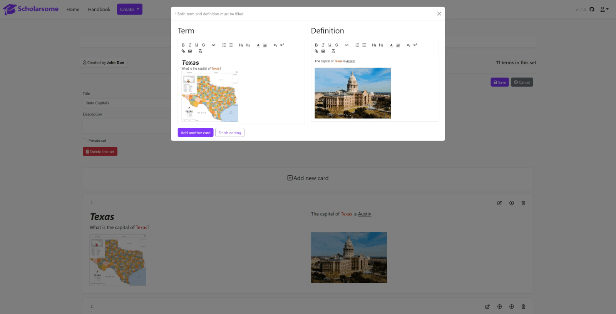Open the Home nav link
Viewport: 616px width, 314px height.
pyautogui.click(x=73, y=9)
